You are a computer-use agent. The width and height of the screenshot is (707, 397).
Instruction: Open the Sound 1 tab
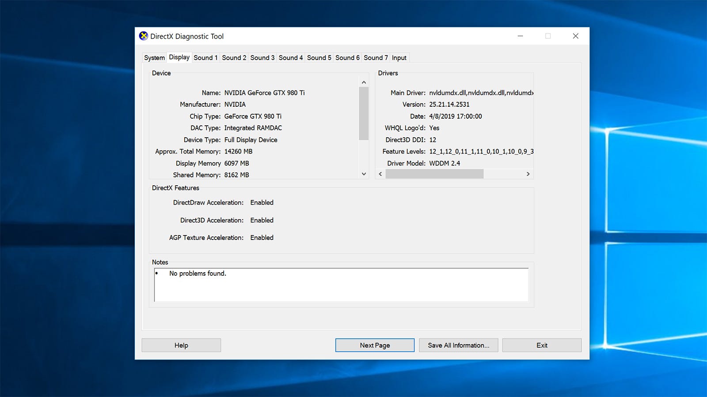[x=205, y=58]
